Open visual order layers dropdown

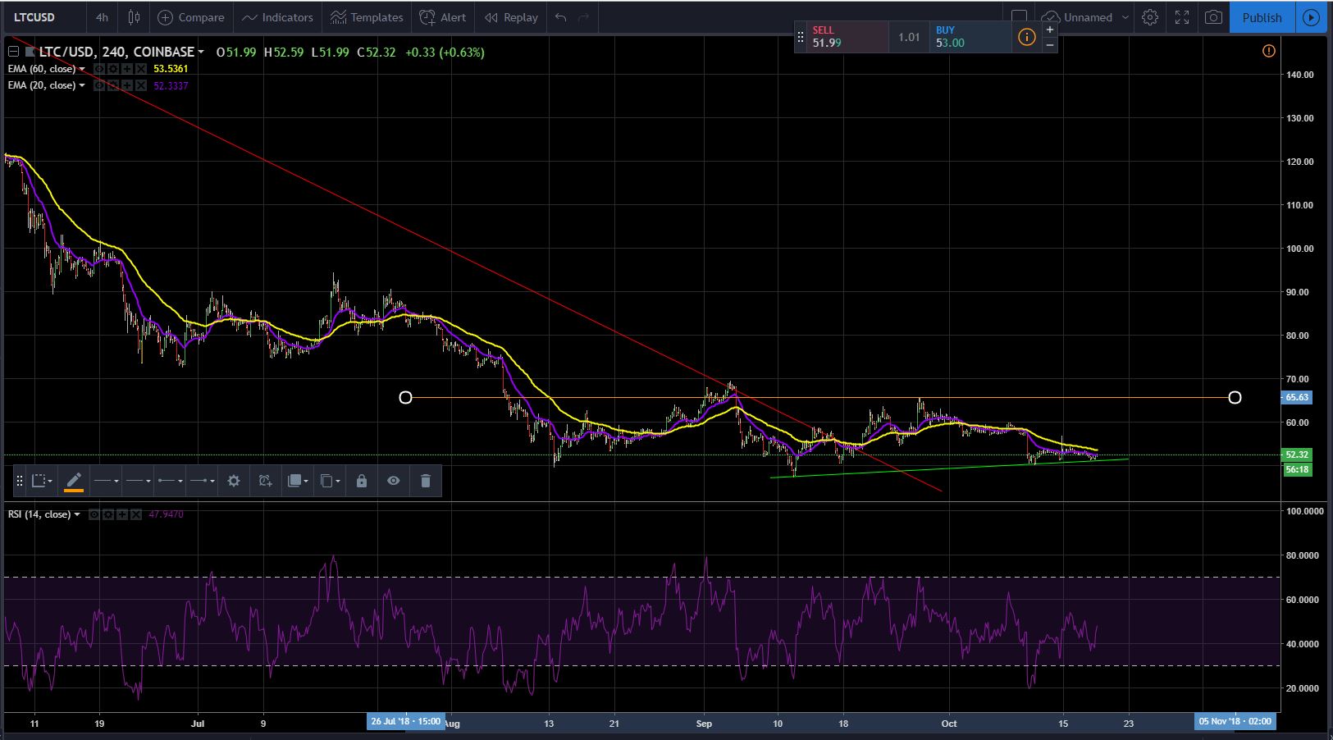coord(297,481)
